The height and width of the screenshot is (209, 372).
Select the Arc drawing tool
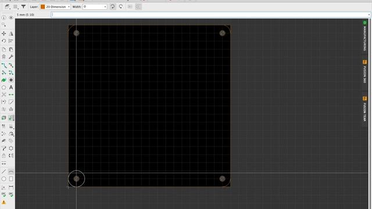coord(11,171)
